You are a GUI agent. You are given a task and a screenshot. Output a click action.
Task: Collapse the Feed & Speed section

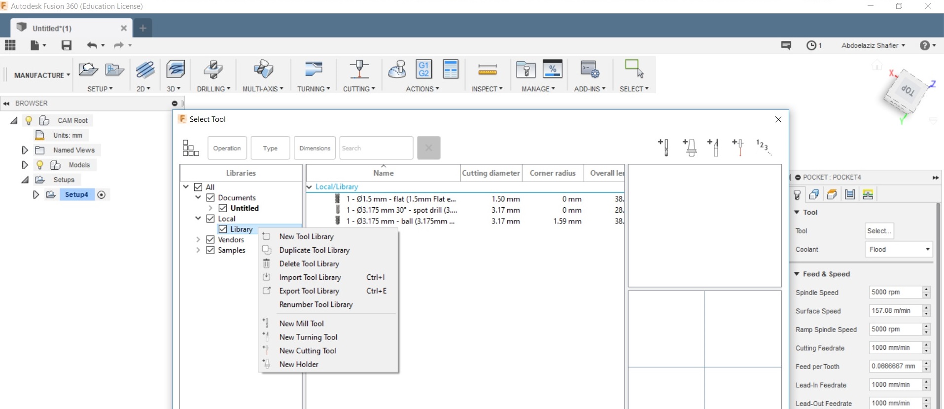click(x=797, y=274)
